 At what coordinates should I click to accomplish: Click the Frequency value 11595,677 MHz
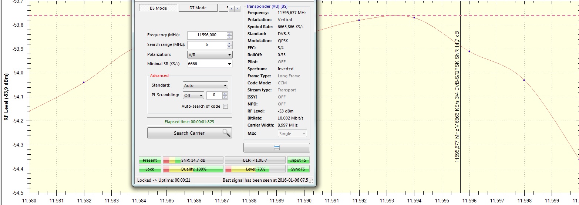tap(292, 13)
